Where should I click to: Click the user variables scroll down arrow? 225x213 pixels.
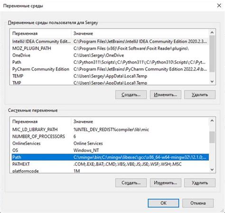point(212,82)
